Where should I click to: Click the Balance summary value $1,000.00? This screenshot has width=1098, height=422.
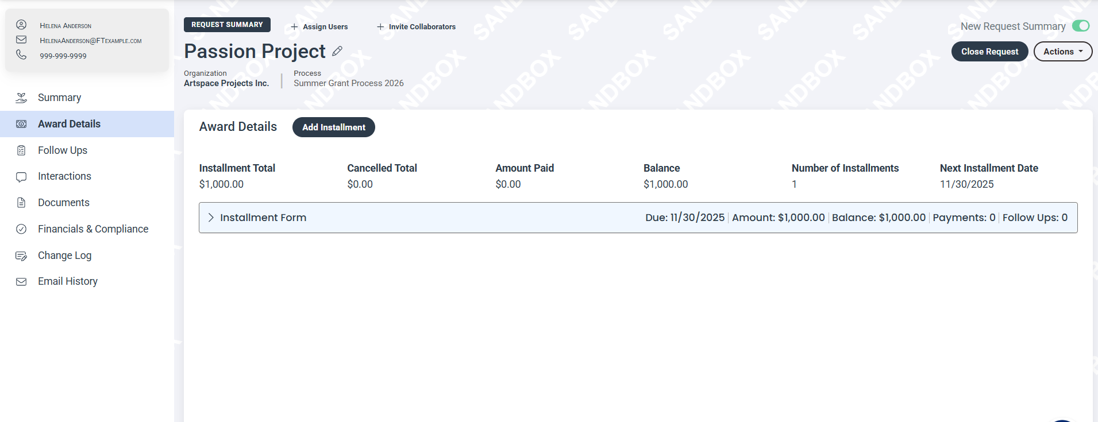tap(666, 184)
